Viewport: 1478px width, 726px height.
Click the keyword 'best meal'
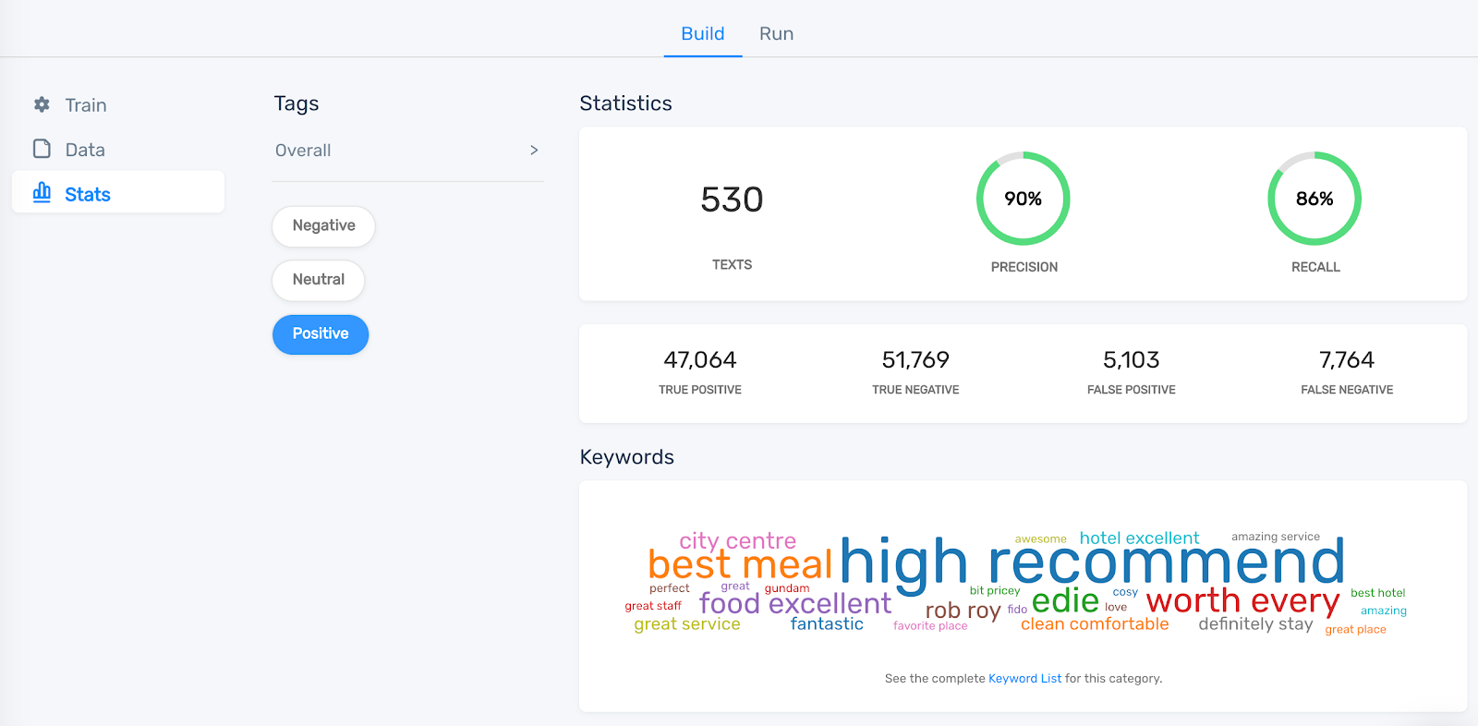click(x=740, y=564)
